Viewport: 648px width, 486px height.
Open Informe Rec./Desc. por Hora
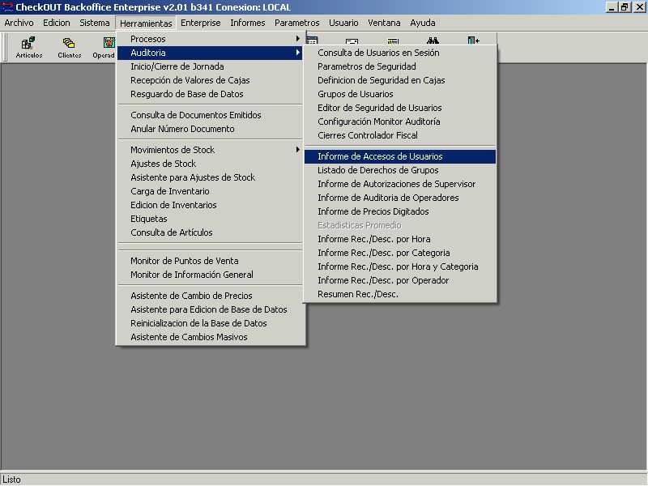[x=400, y=239]
